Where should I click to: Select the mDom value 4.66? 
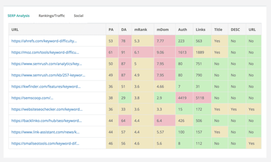[165, 86]
